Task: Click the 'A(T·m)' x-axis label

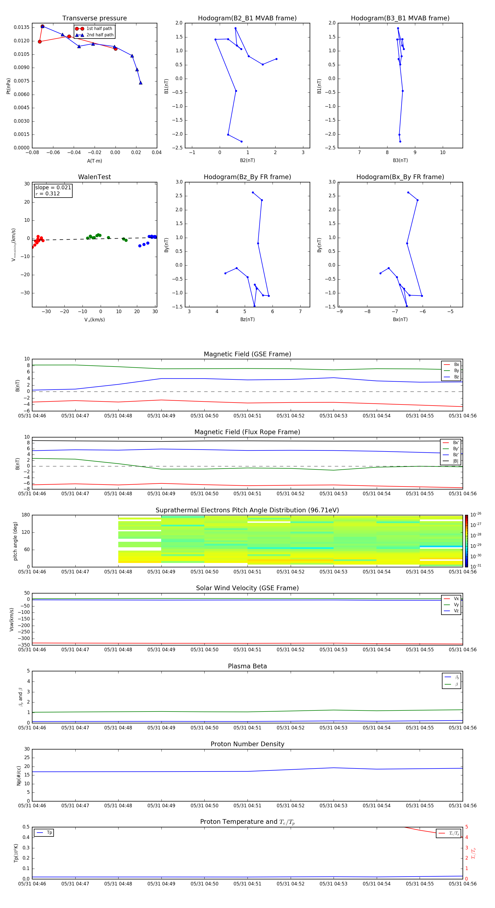Action: point(94,161)
